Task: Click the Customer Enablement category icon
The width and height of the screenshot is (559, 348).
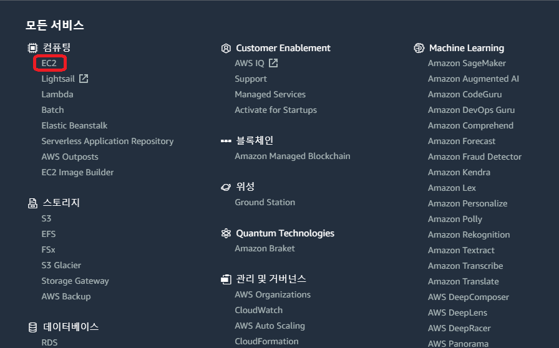Action: [226, 48]
